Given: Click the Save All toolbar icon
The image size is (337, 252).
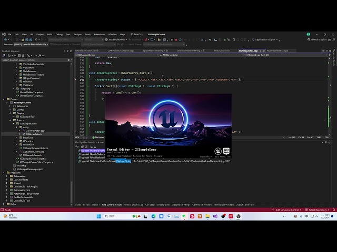Looking at the screenshot, I should [31, 40].
